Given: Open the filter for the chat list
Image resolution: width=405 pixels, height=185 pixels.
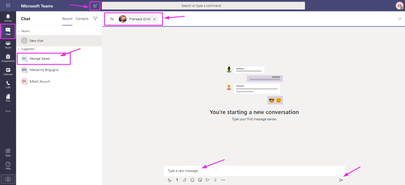Looking at the screenshot, I should pyautogui.click(x=95, y=19).
